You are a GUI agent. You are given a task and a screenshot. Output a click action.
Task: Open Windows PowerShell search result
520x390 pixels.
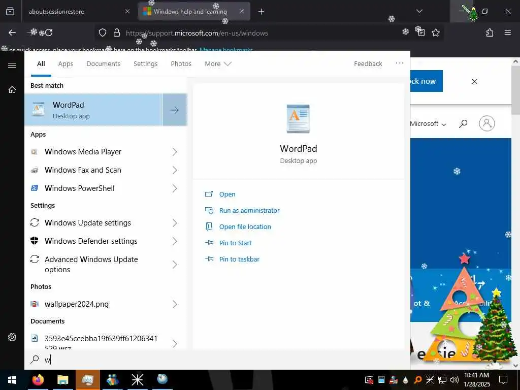pos(80,188)
